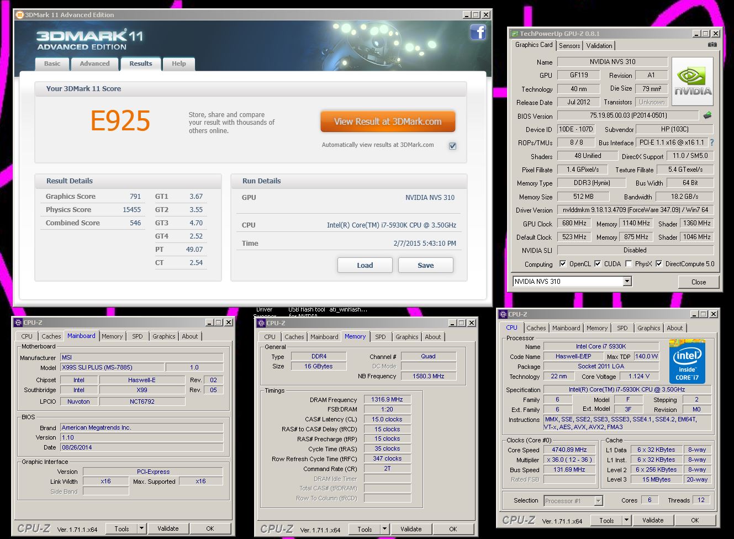Switch to the Advanced tab in 3DMark
The width and height of the screenshot is (734, 539).
tap(94, 64)
